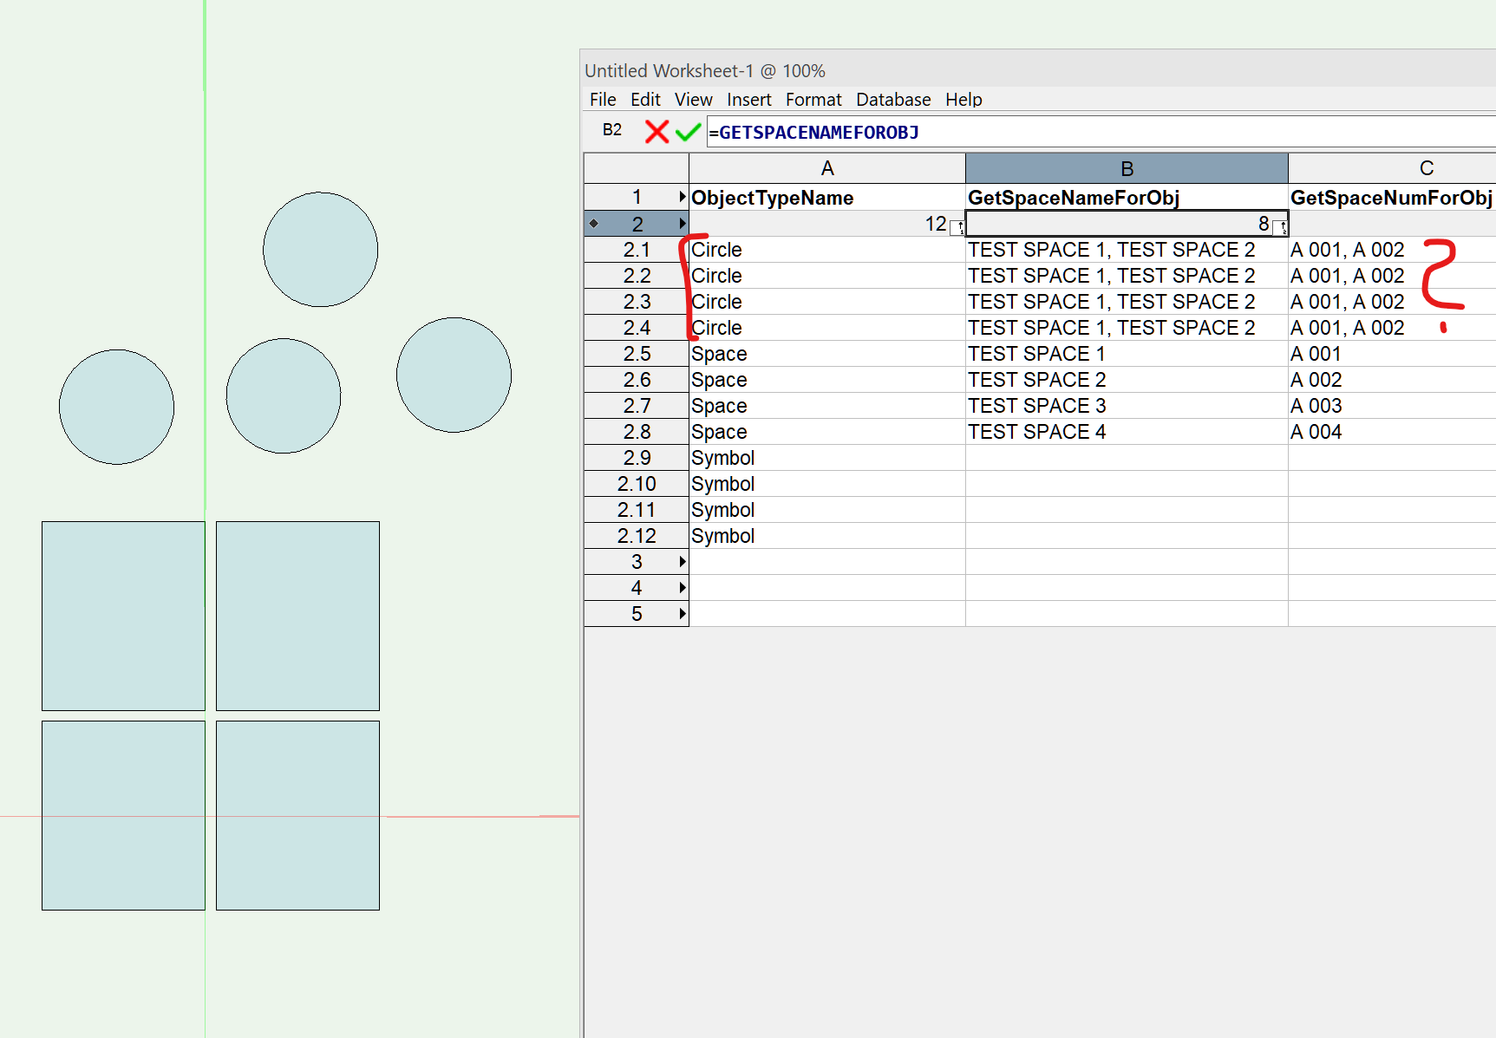Open the Insert menu
The width and height of the screenshot is (1496, 1038).
[748, 100]
